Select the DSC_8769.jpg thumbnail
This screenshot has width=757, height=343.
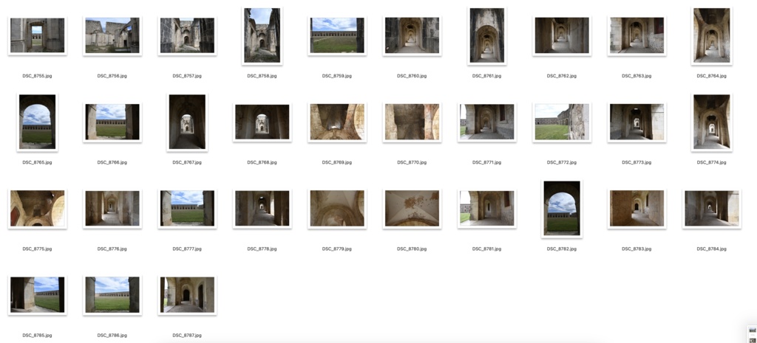tap(337, 122)
